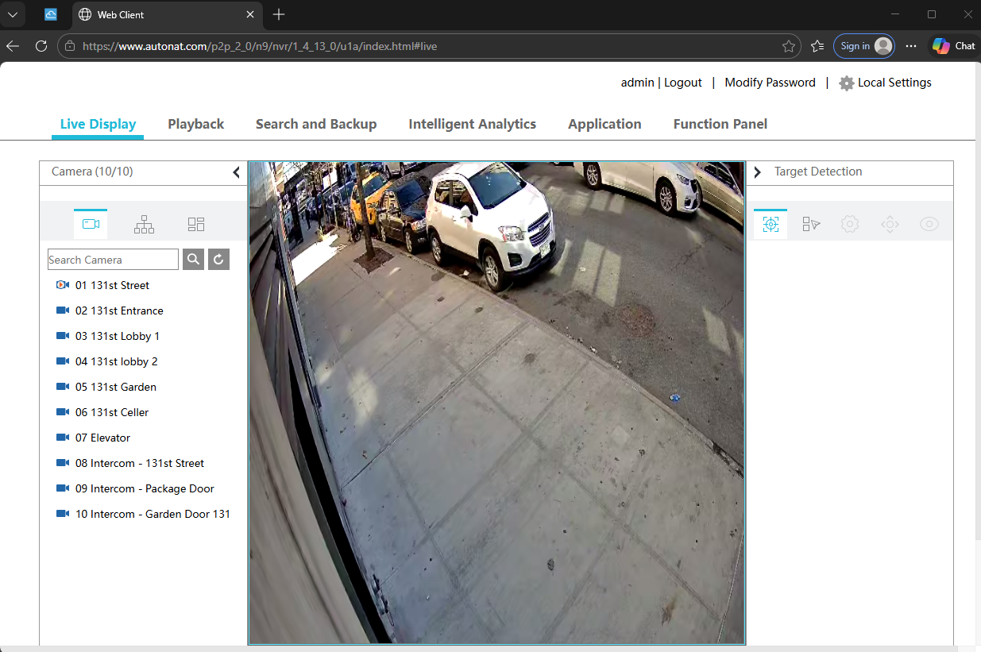Bookmark the page with the star icon
The height and width of the screenshot is (652, 981).
click(789, 46)
